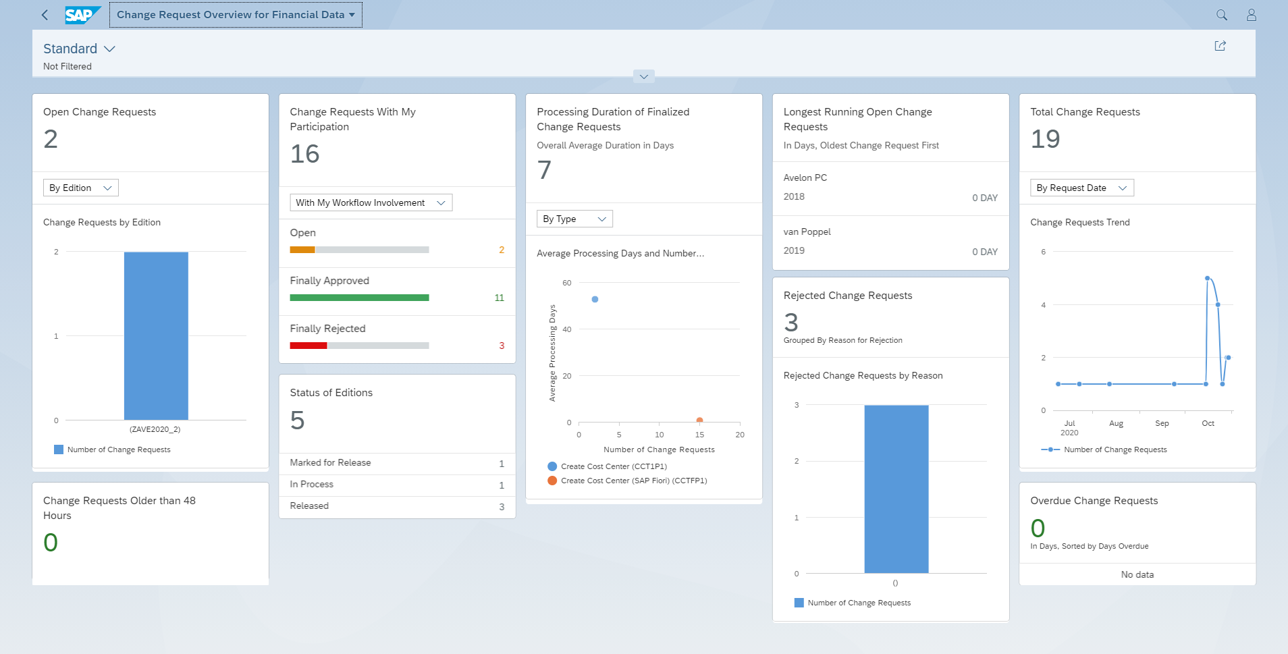Click the Finally Approved green bar
Screen dimensions: 1288x654
(359, 298)
